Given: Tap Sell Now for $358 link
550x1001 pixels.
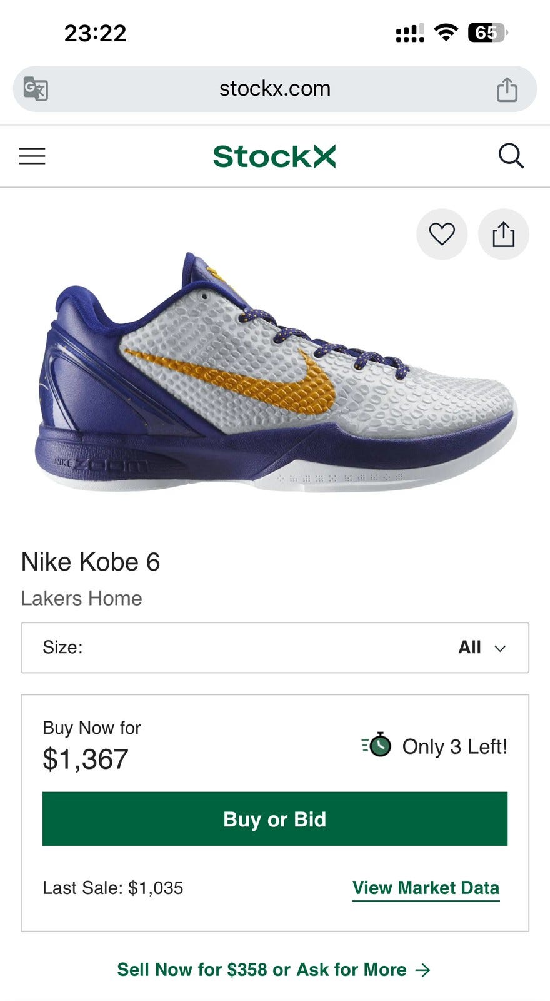Looking at the screenshot, I should point(274,970).
